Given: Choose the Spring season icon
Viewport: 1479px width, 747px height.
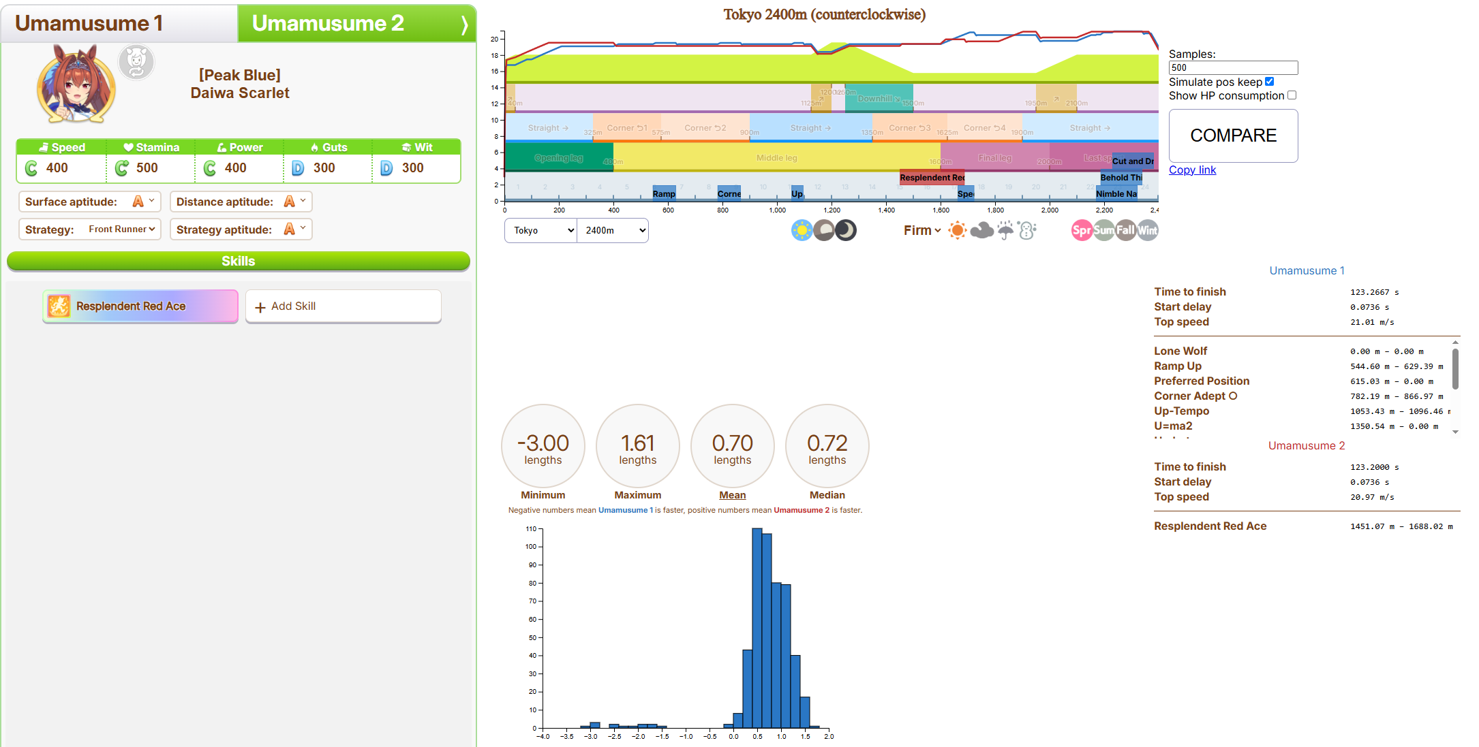Looking at the screenshot, I should [1082, 230].
